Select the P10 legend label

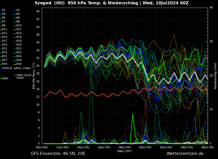coord(19,26)
